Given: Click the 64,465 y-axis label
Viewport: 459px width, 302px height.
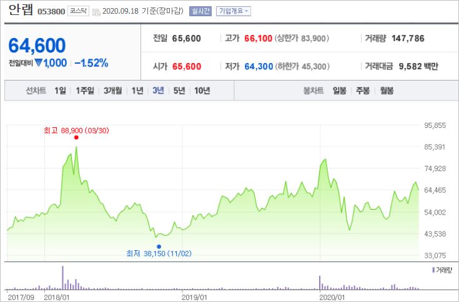Looking at the screenshot, I should coord(435,190).
